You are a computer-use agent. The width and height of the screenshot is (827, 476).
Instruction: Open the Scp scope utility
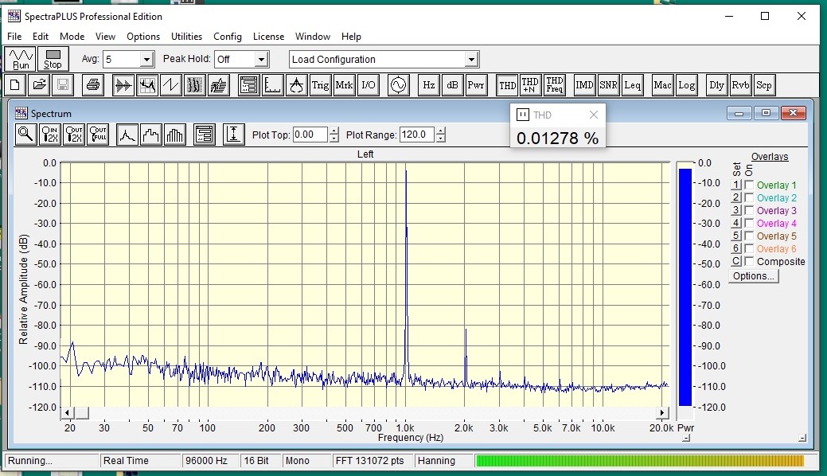[764, 85]
